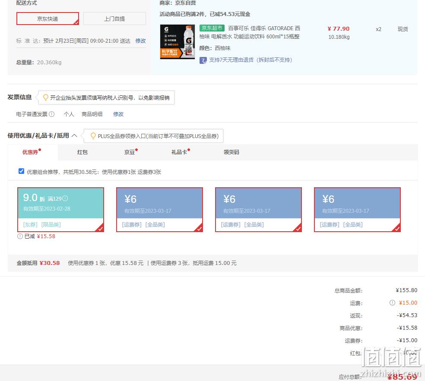Click 金额抵用 ¥30.58 amount
Viewport: 425px width, 381px height.
click(x=50, y=263)
